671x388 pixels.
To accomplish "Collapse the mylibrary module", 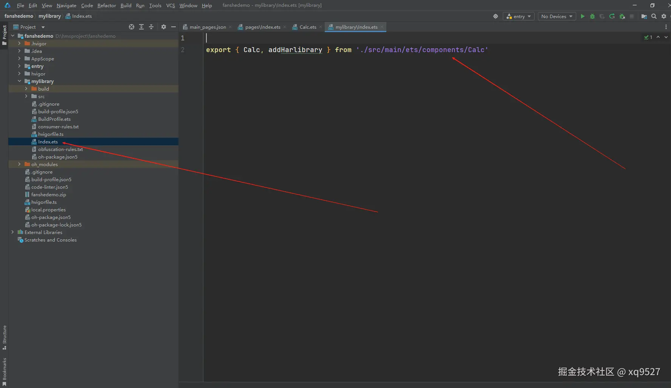I will [x=19, y=81].
